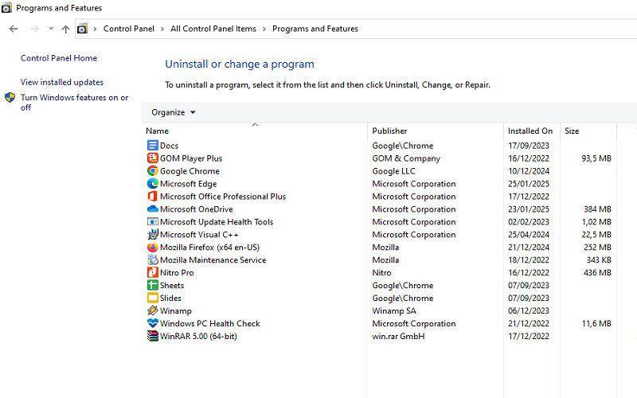Click the Nitro Pro icon

[152, 272]
